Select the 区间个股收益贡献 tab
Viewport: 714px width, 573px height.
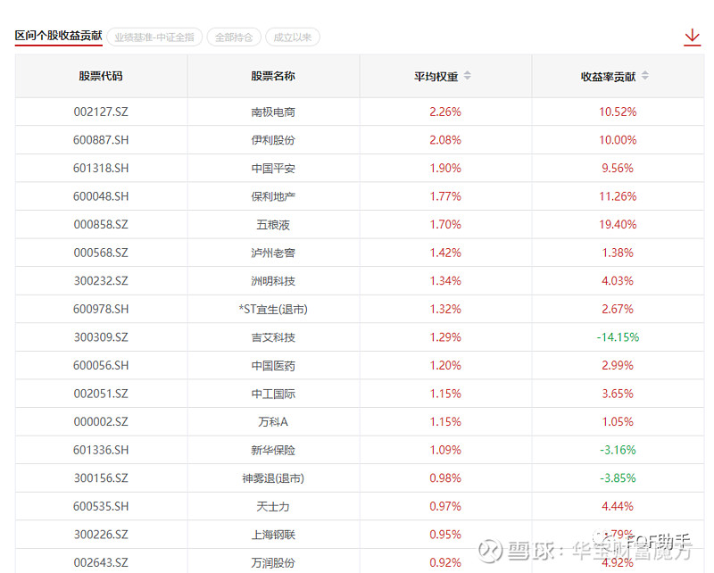[x=58, y=36]
